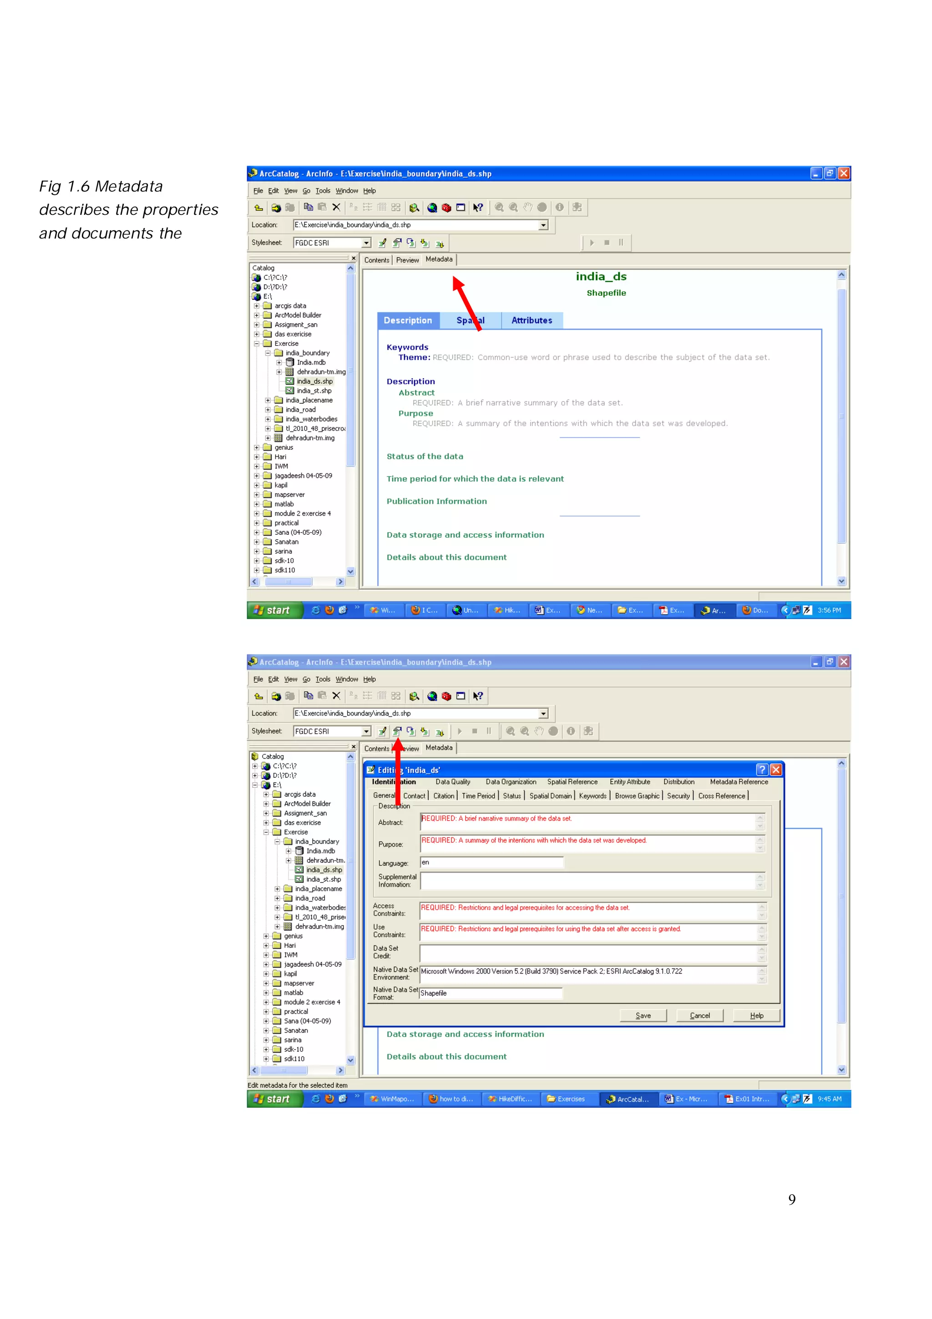
Task: Click Help button in Editing dialog
Action: 757,1016
